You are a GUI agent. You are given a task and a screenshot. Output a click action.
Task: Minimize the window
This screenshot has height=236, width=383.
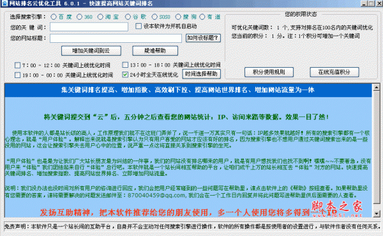[364, 3]
